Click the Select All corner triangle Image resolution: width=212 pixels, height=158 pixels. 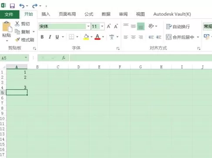(x=3, y=67)
